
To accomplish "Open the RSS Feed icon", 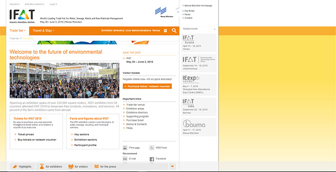I will [151, 147].
